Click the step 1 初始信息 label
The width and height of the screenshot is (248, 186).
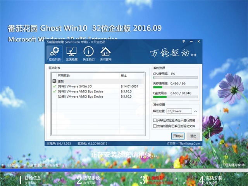tap(33, 178)
